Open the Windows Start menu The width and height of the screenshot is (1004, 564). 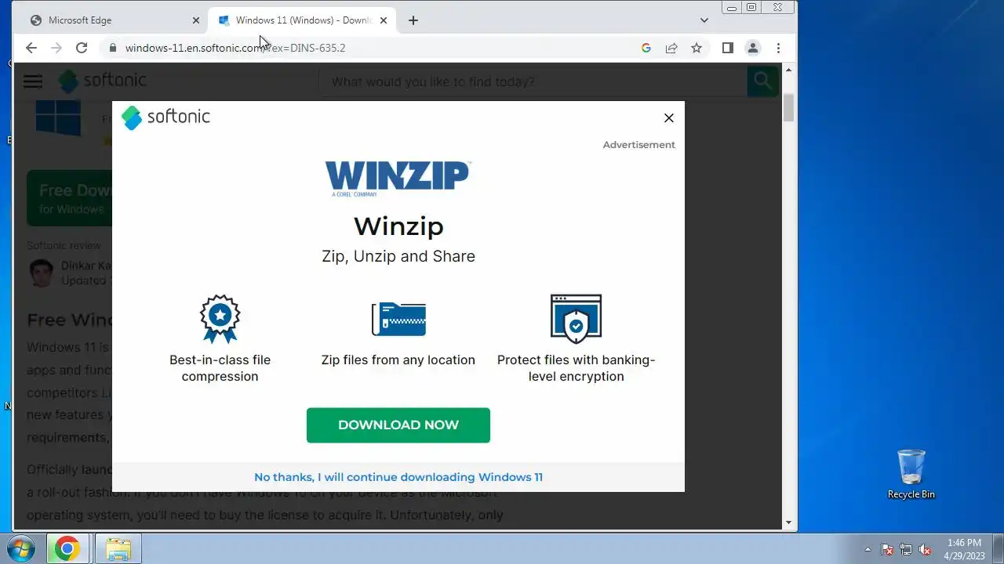click(20, 548)
